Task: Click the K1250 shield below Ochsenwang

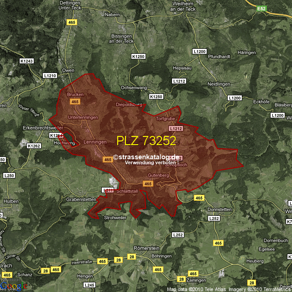Action: click(156, 97)
